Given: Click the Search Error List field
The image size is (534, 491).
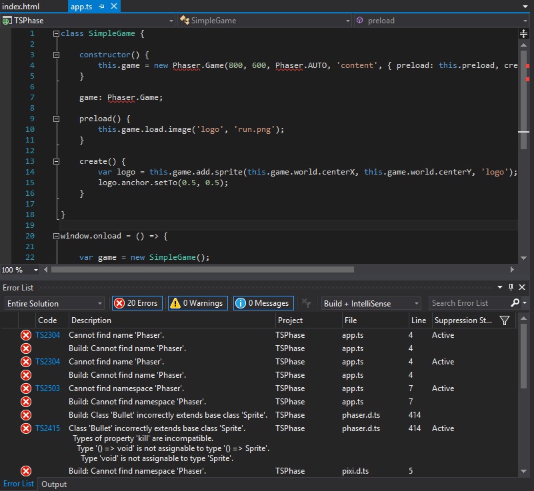Looking at the screenshot, I should coord(470,303).
